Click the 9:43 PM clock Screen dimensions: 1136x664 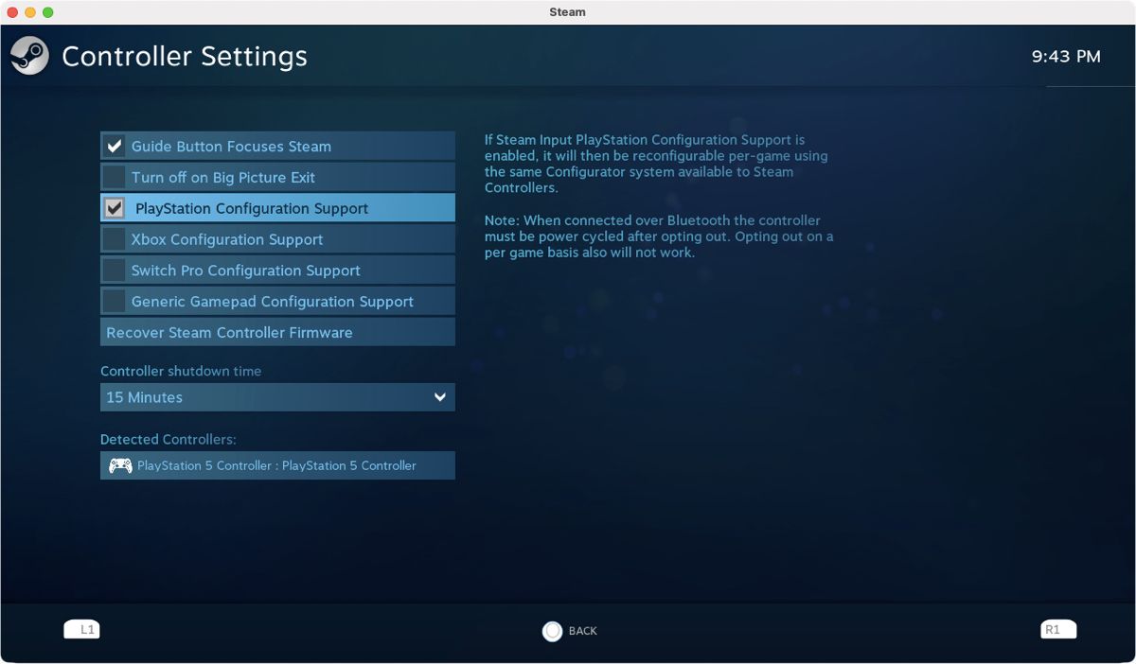[x=1066, y=57]
